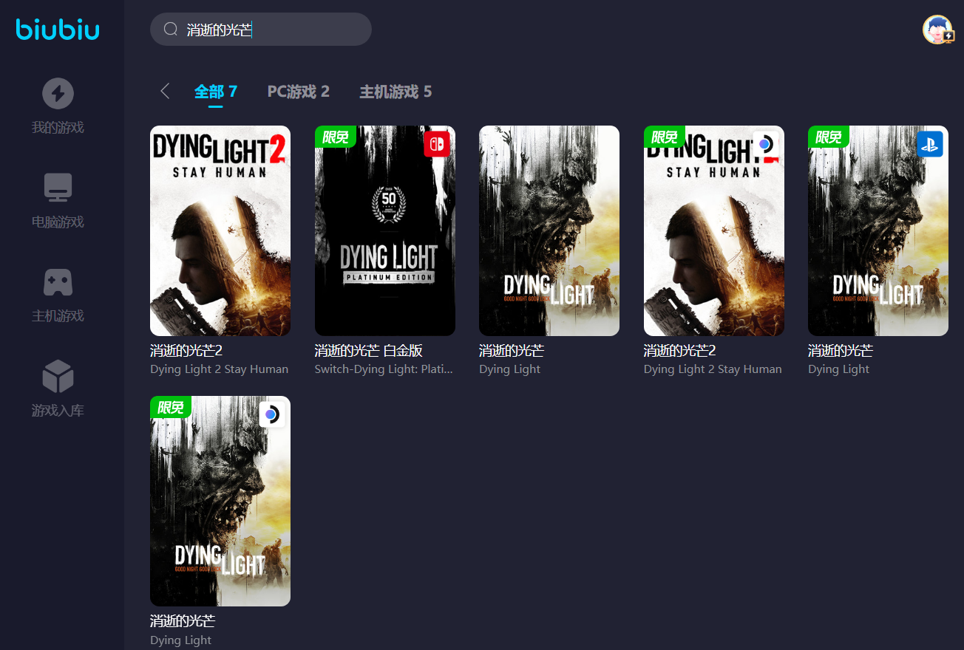Switch to the PC游戏 2 tab
The height and width of the screenshot is (650, 964).
point(298,92)
